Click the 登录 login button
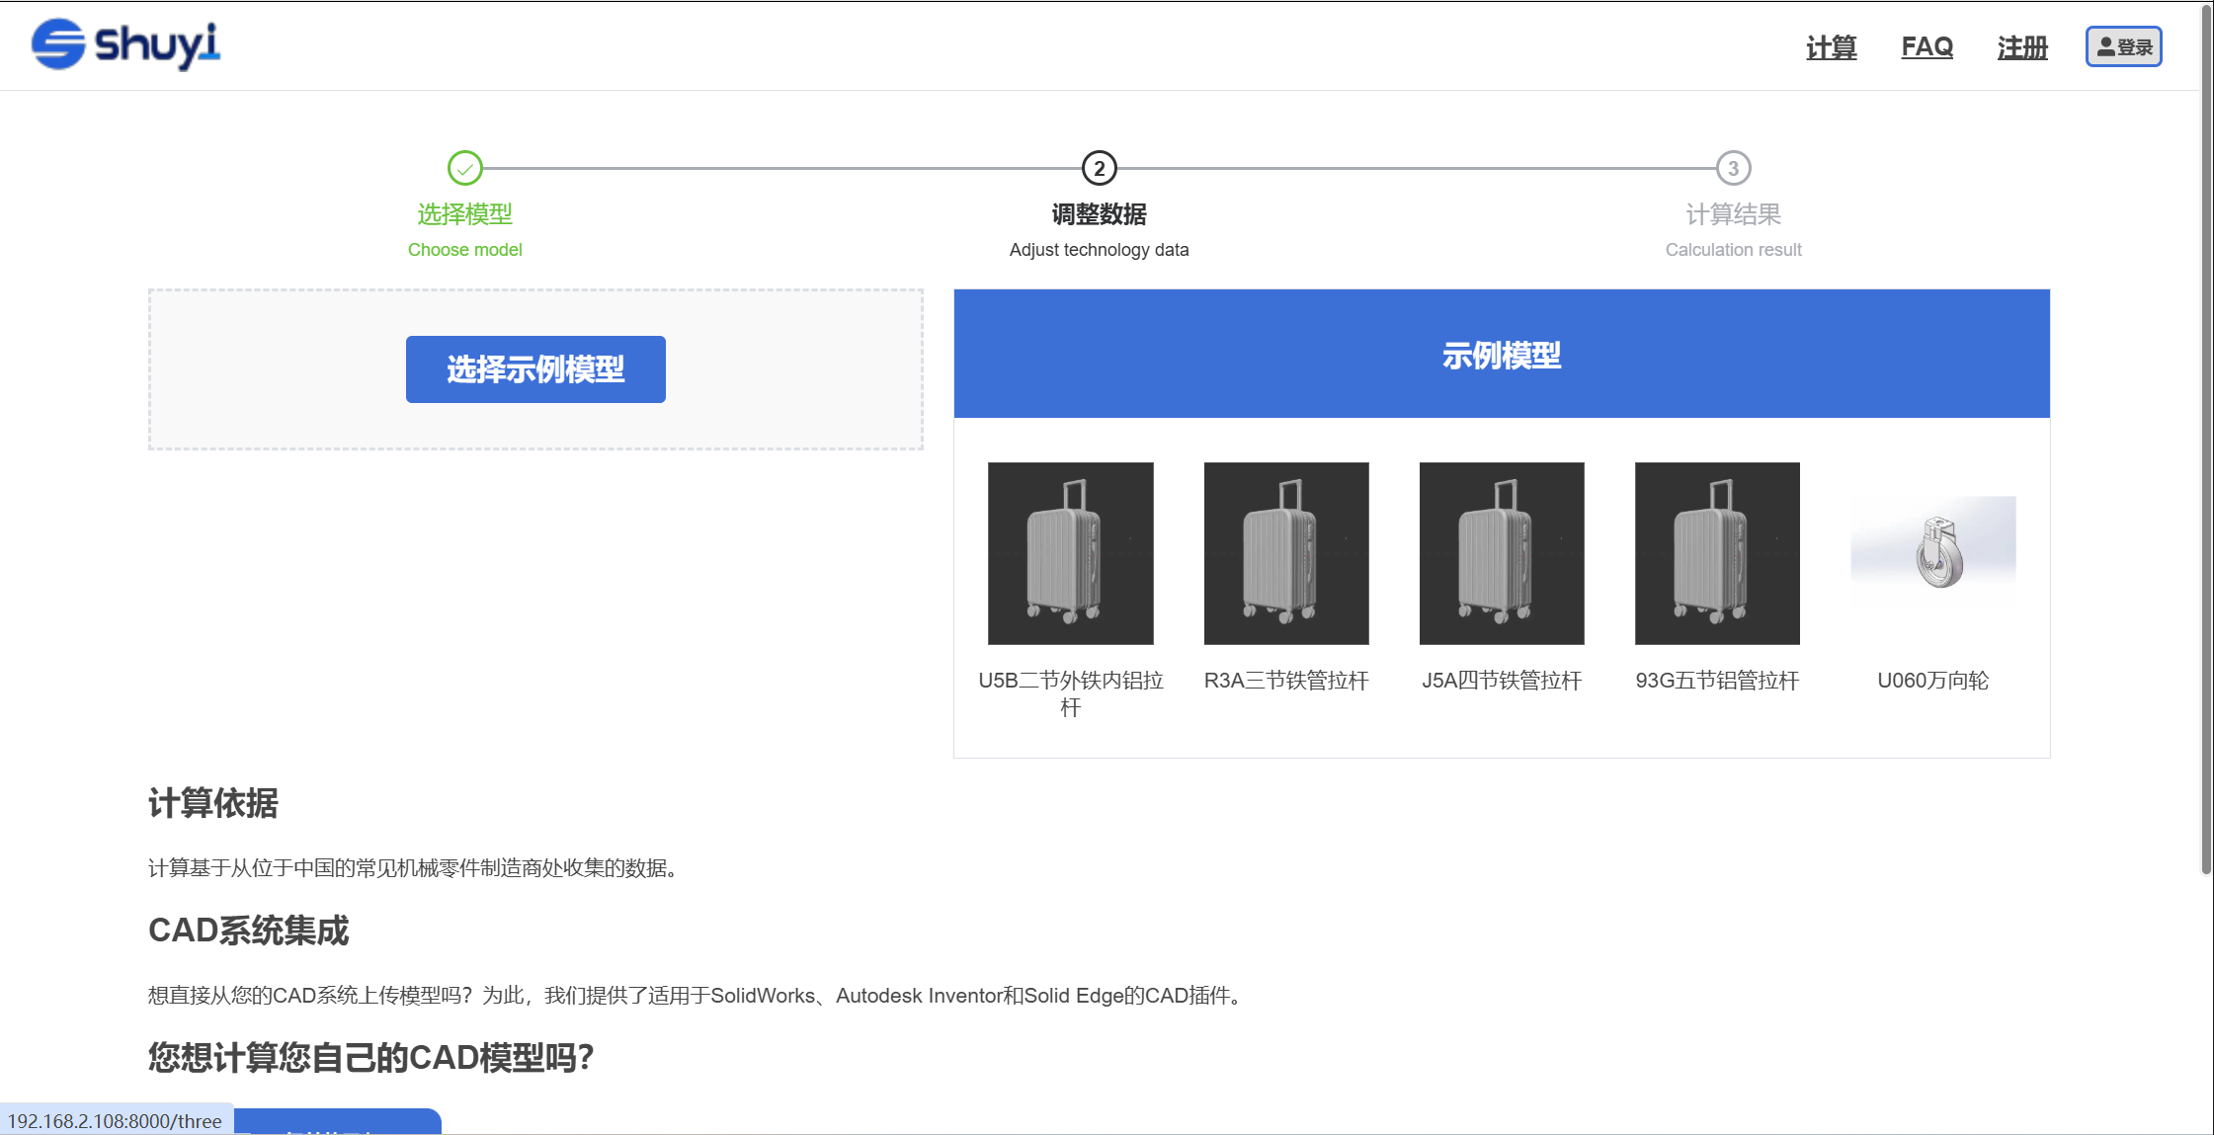The image size is (2214, 1135). point(2123,47)
